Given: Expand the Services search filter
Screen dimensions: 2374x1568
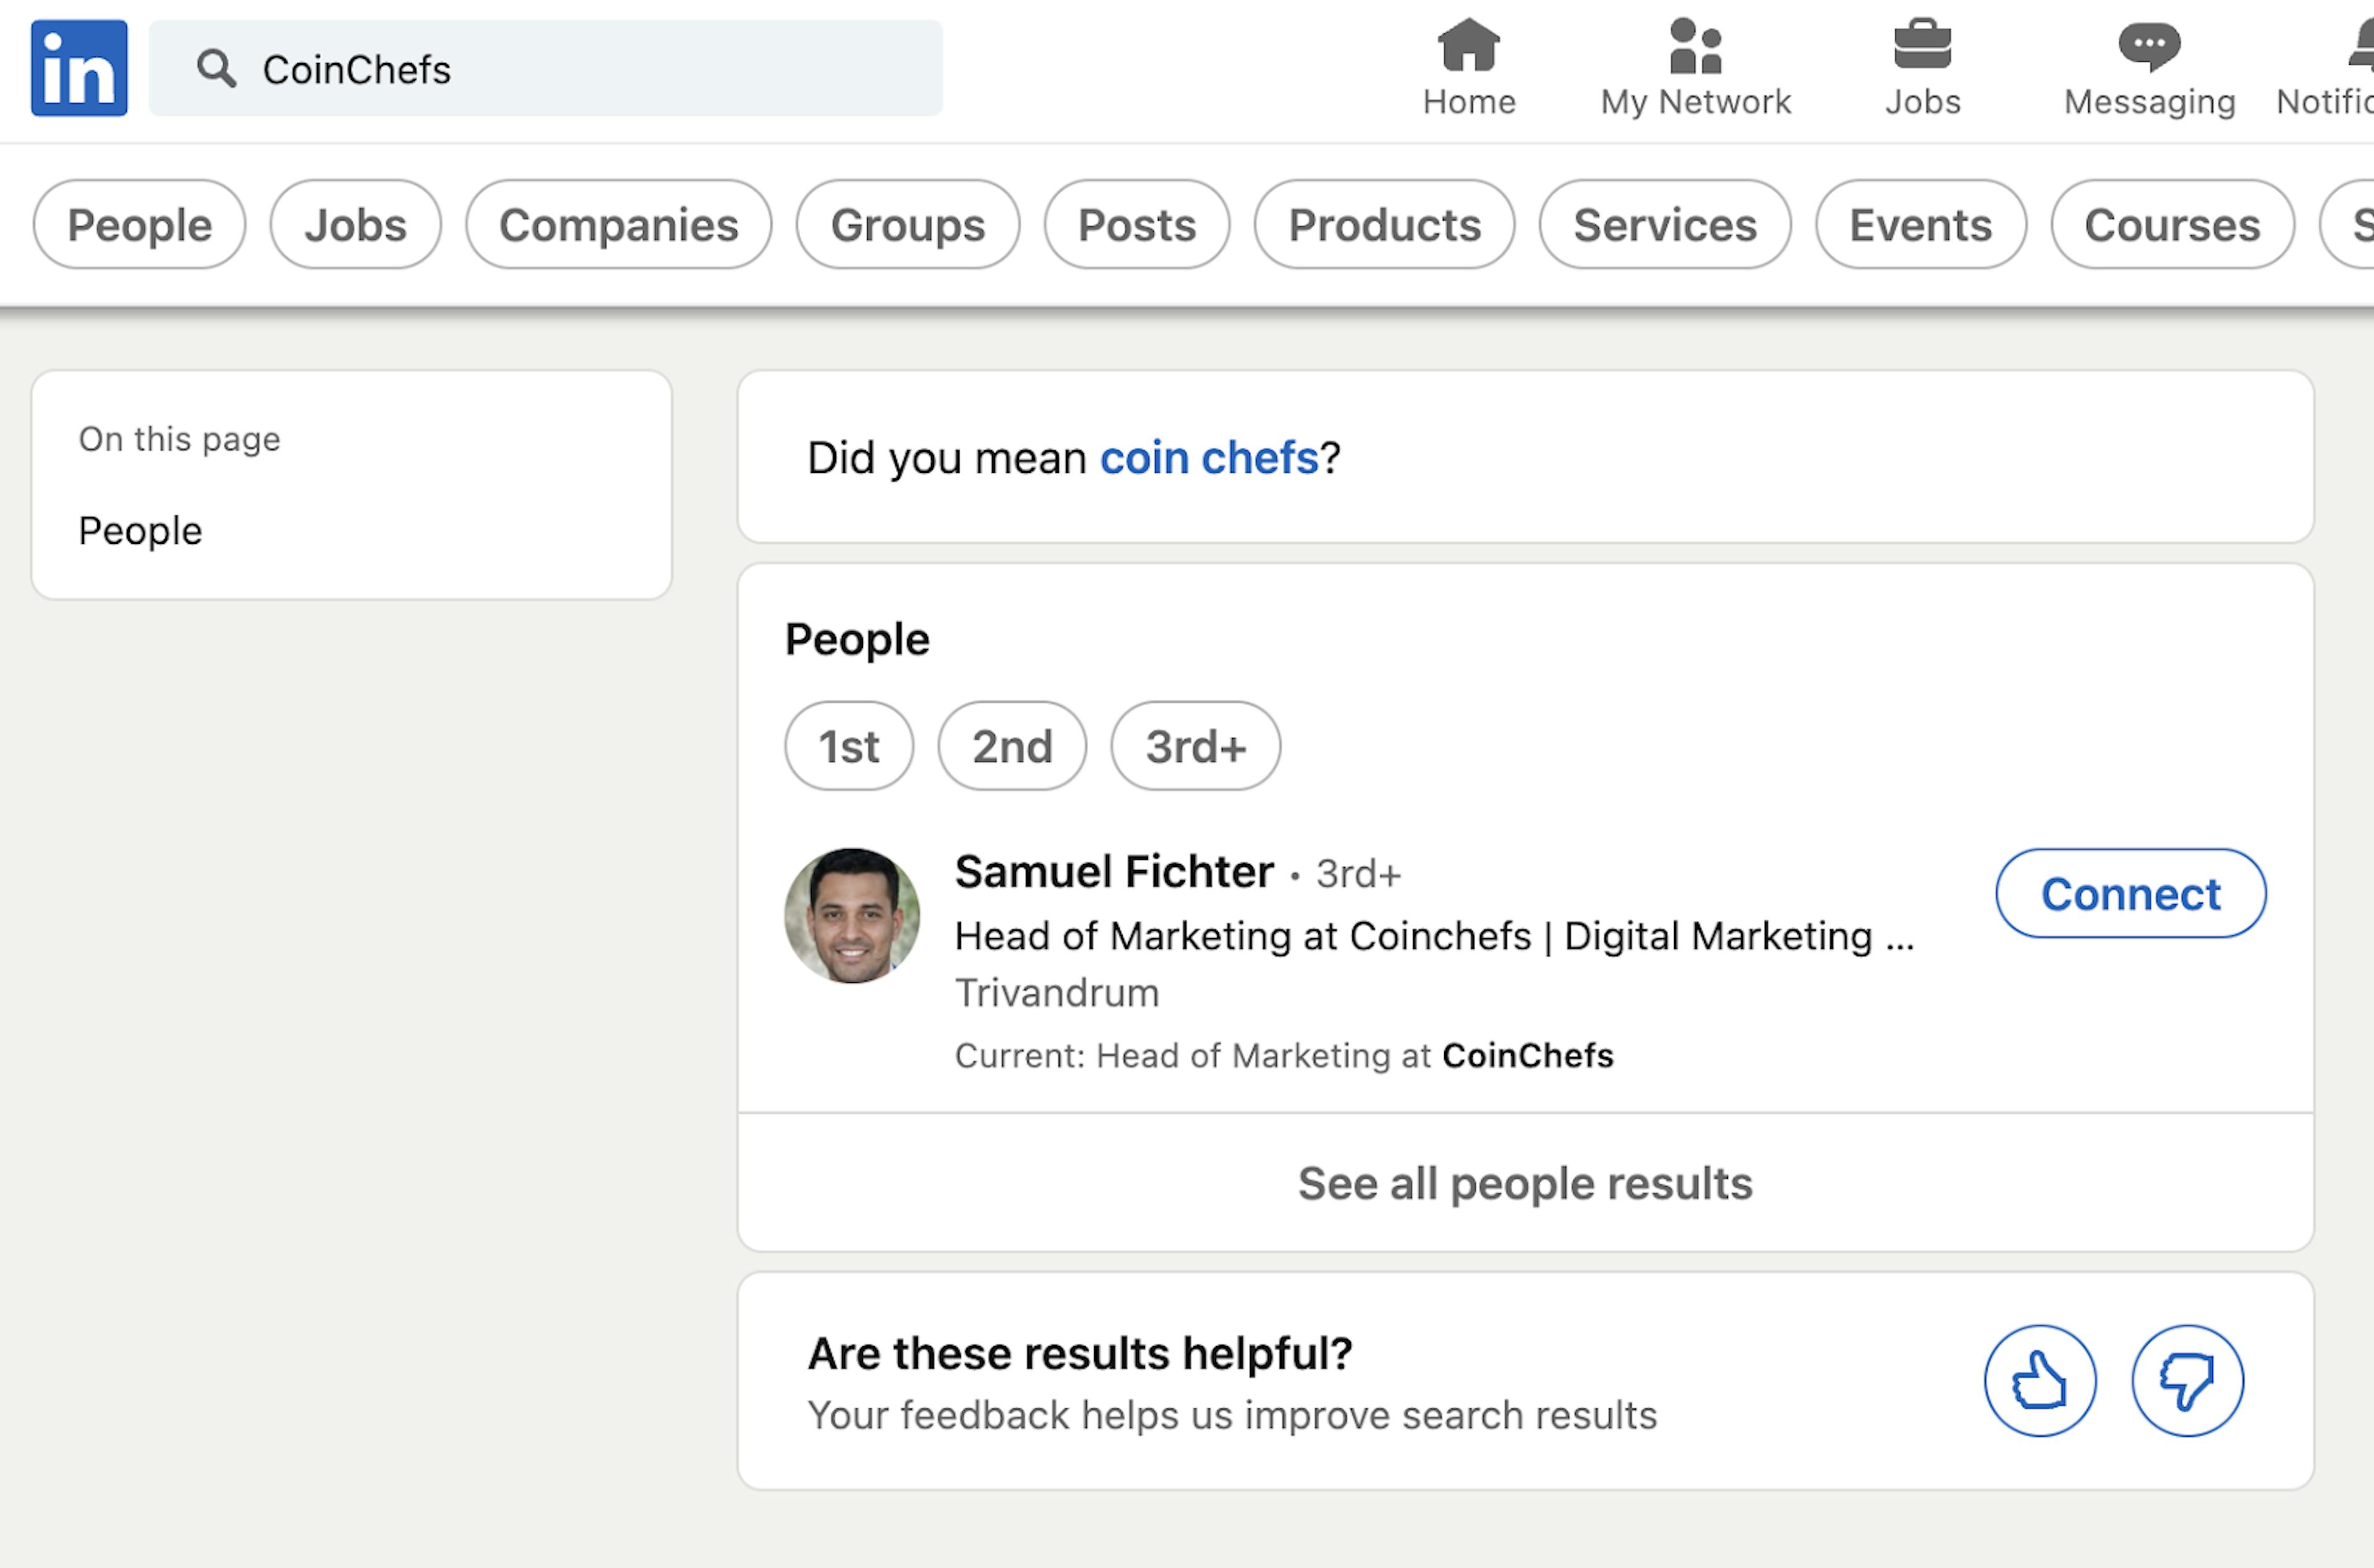Looking at the screenshot, I should click(x=1665, y=222).
